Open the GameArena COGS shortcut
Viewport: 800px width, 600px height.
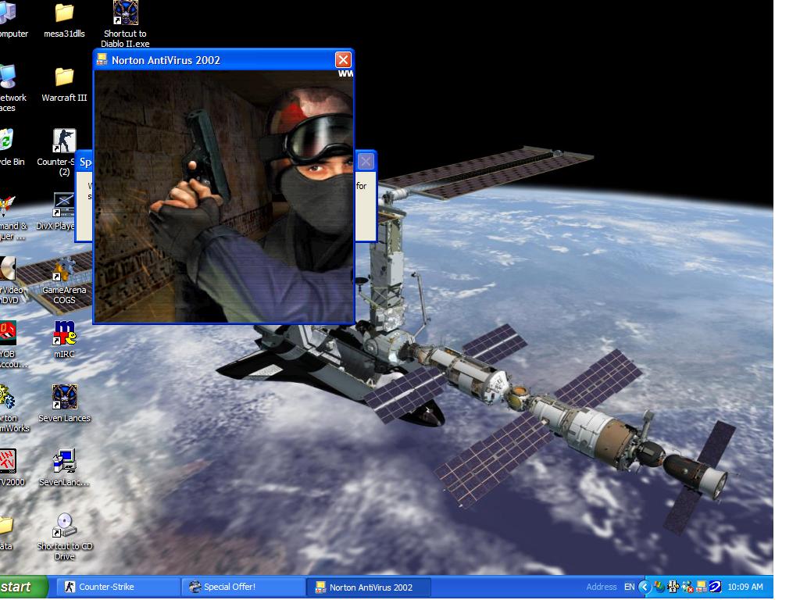64,281
